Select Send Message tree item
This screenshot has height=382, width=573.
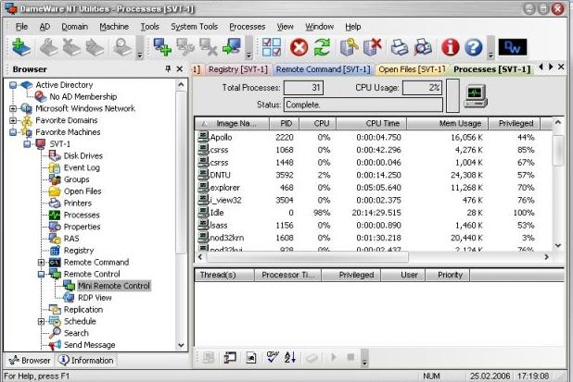click(90, 345)
